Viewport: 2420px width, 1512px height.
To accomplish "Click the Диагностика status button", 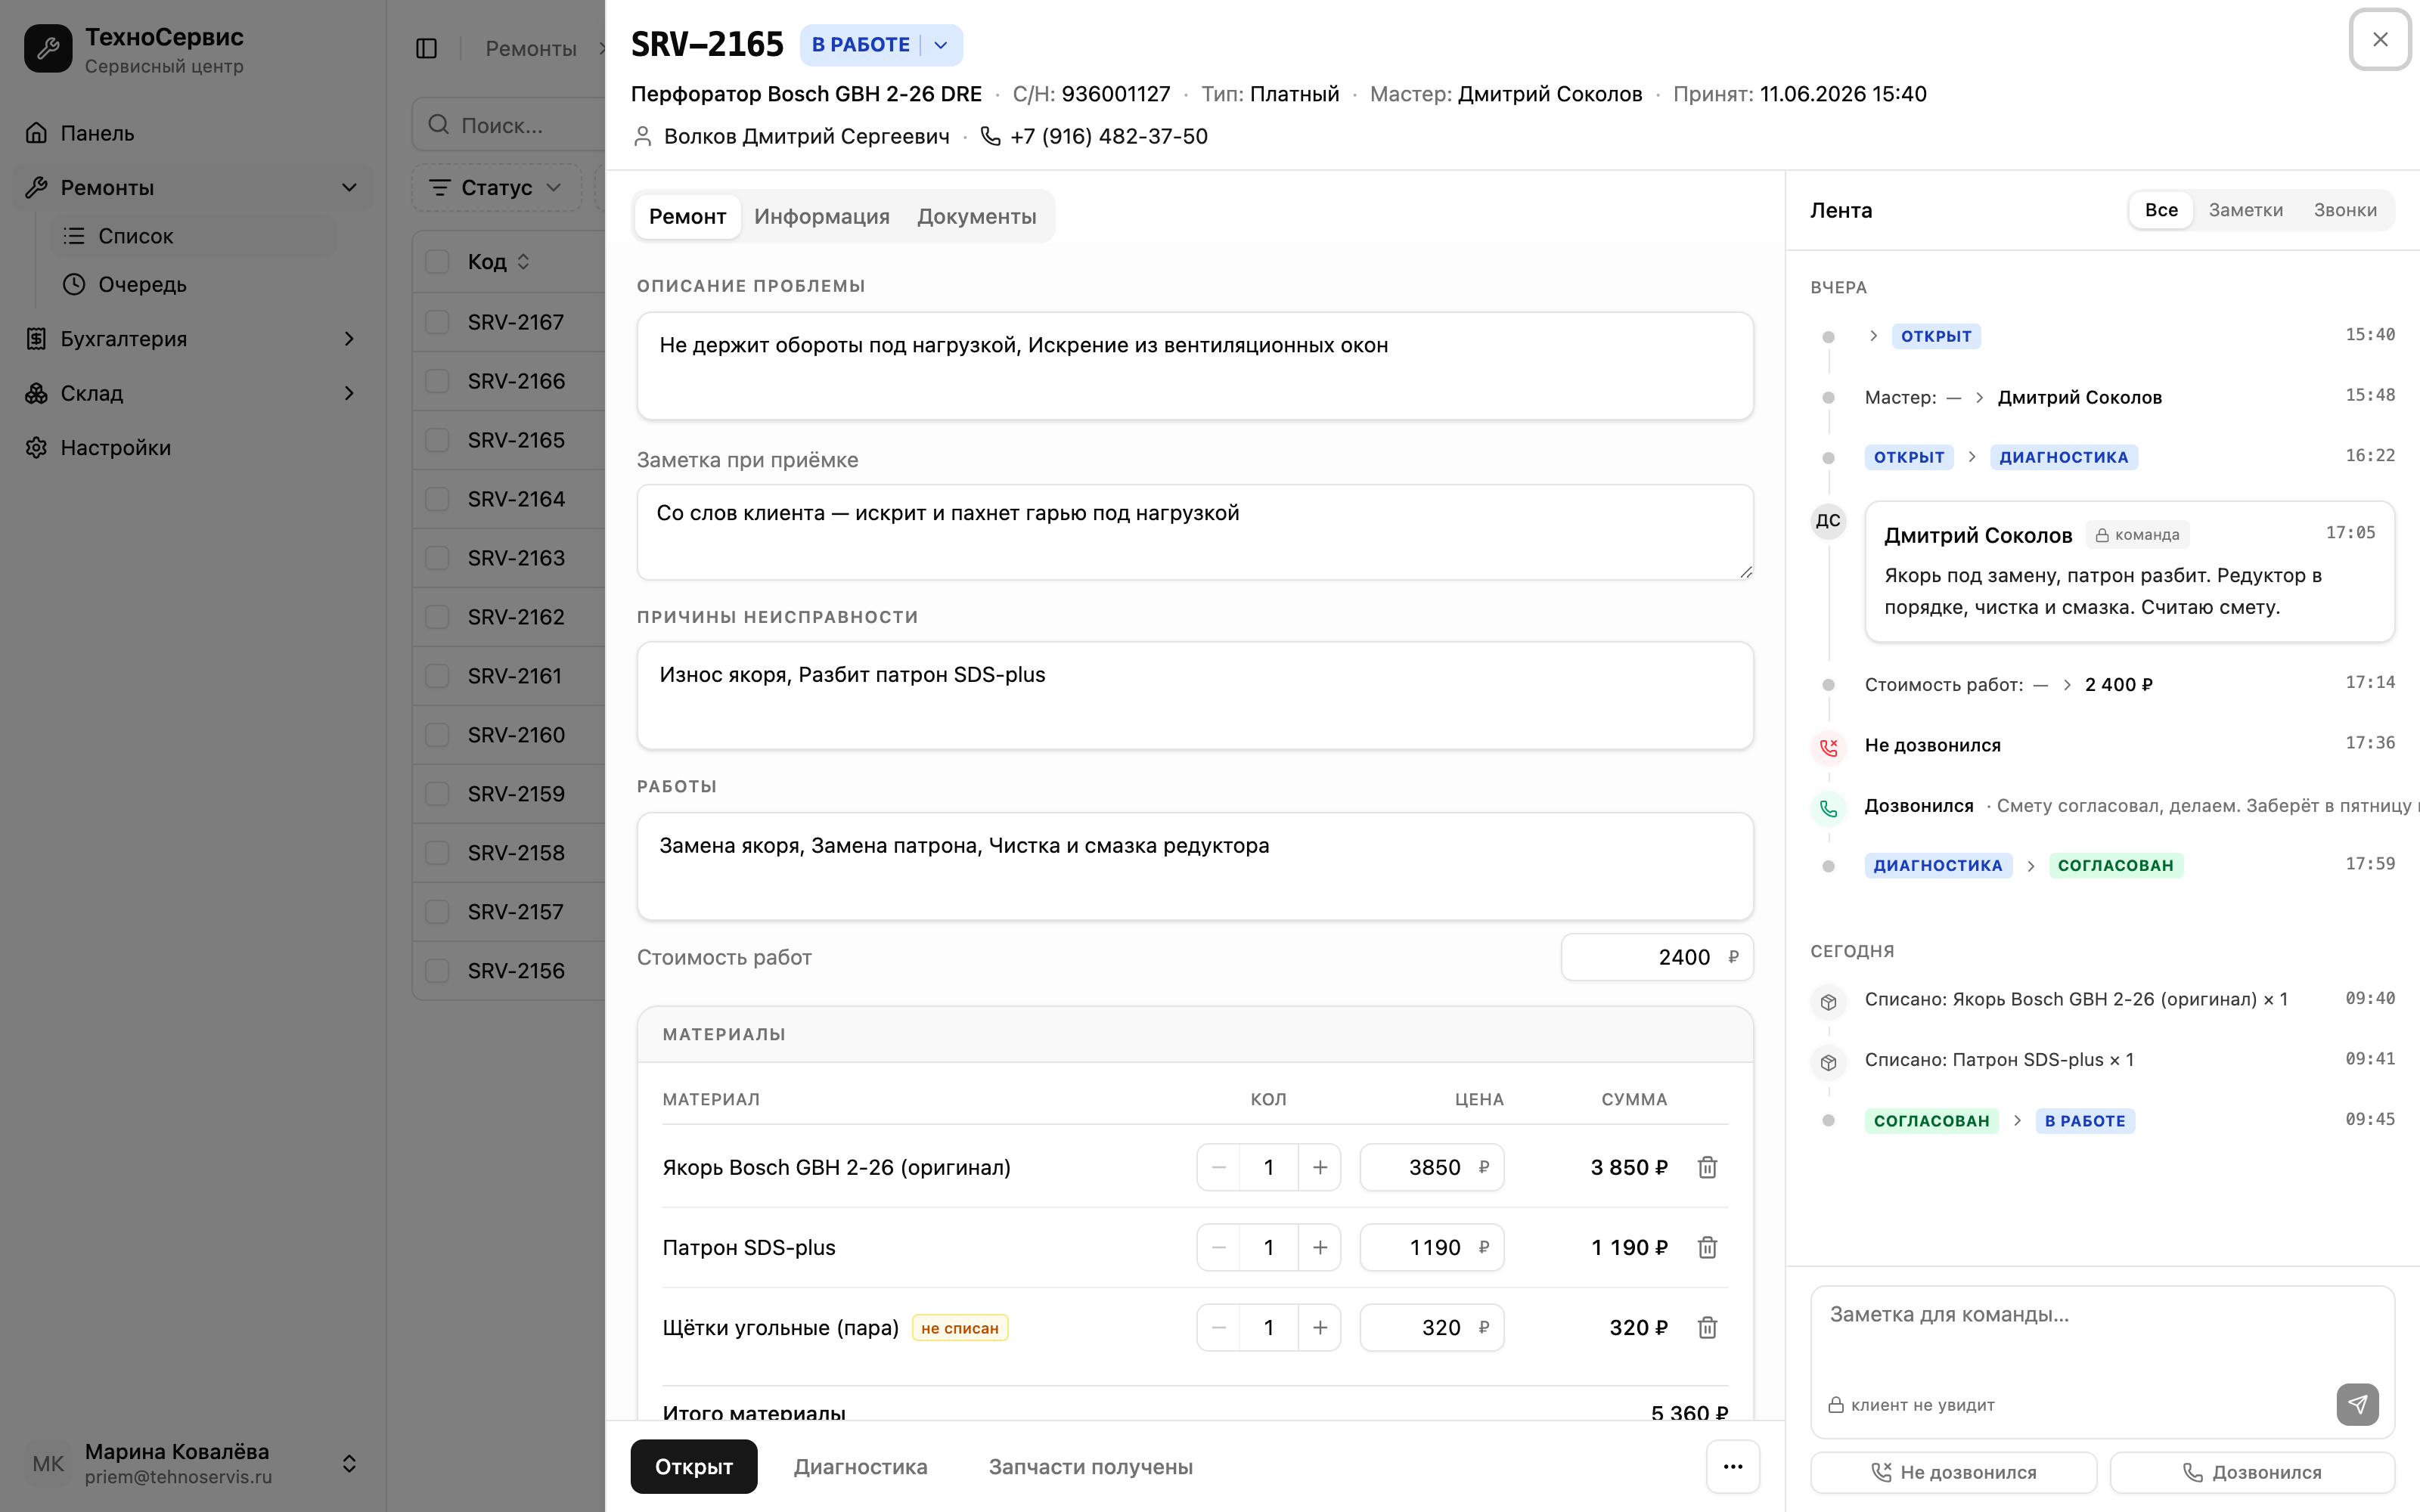I will click(x=860, y=1466).
